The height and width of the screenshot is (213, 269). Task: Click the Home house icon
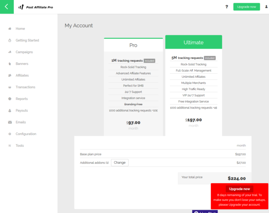10,29
